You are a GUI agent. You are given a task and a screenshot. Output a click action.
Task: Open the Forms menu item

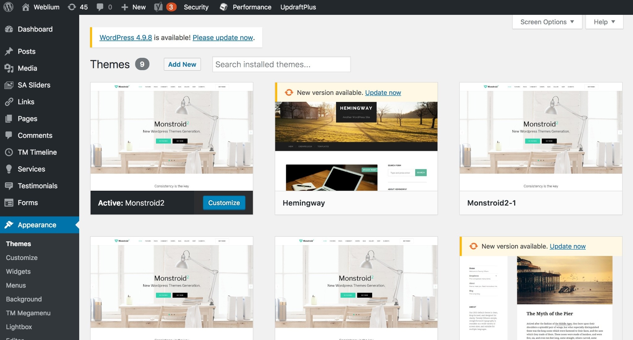pyautogui.click(x=28, y=202)
